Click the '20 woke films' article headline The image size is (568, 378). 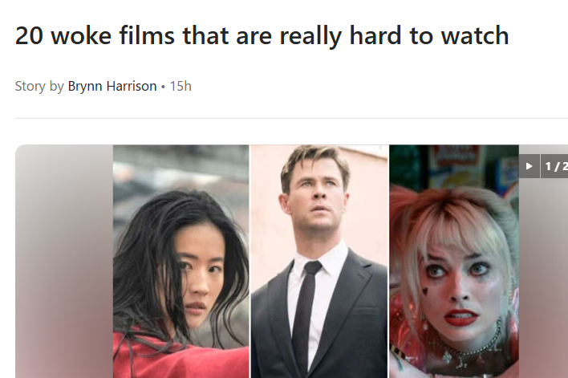pyautogui.click(x=262, y=35)
